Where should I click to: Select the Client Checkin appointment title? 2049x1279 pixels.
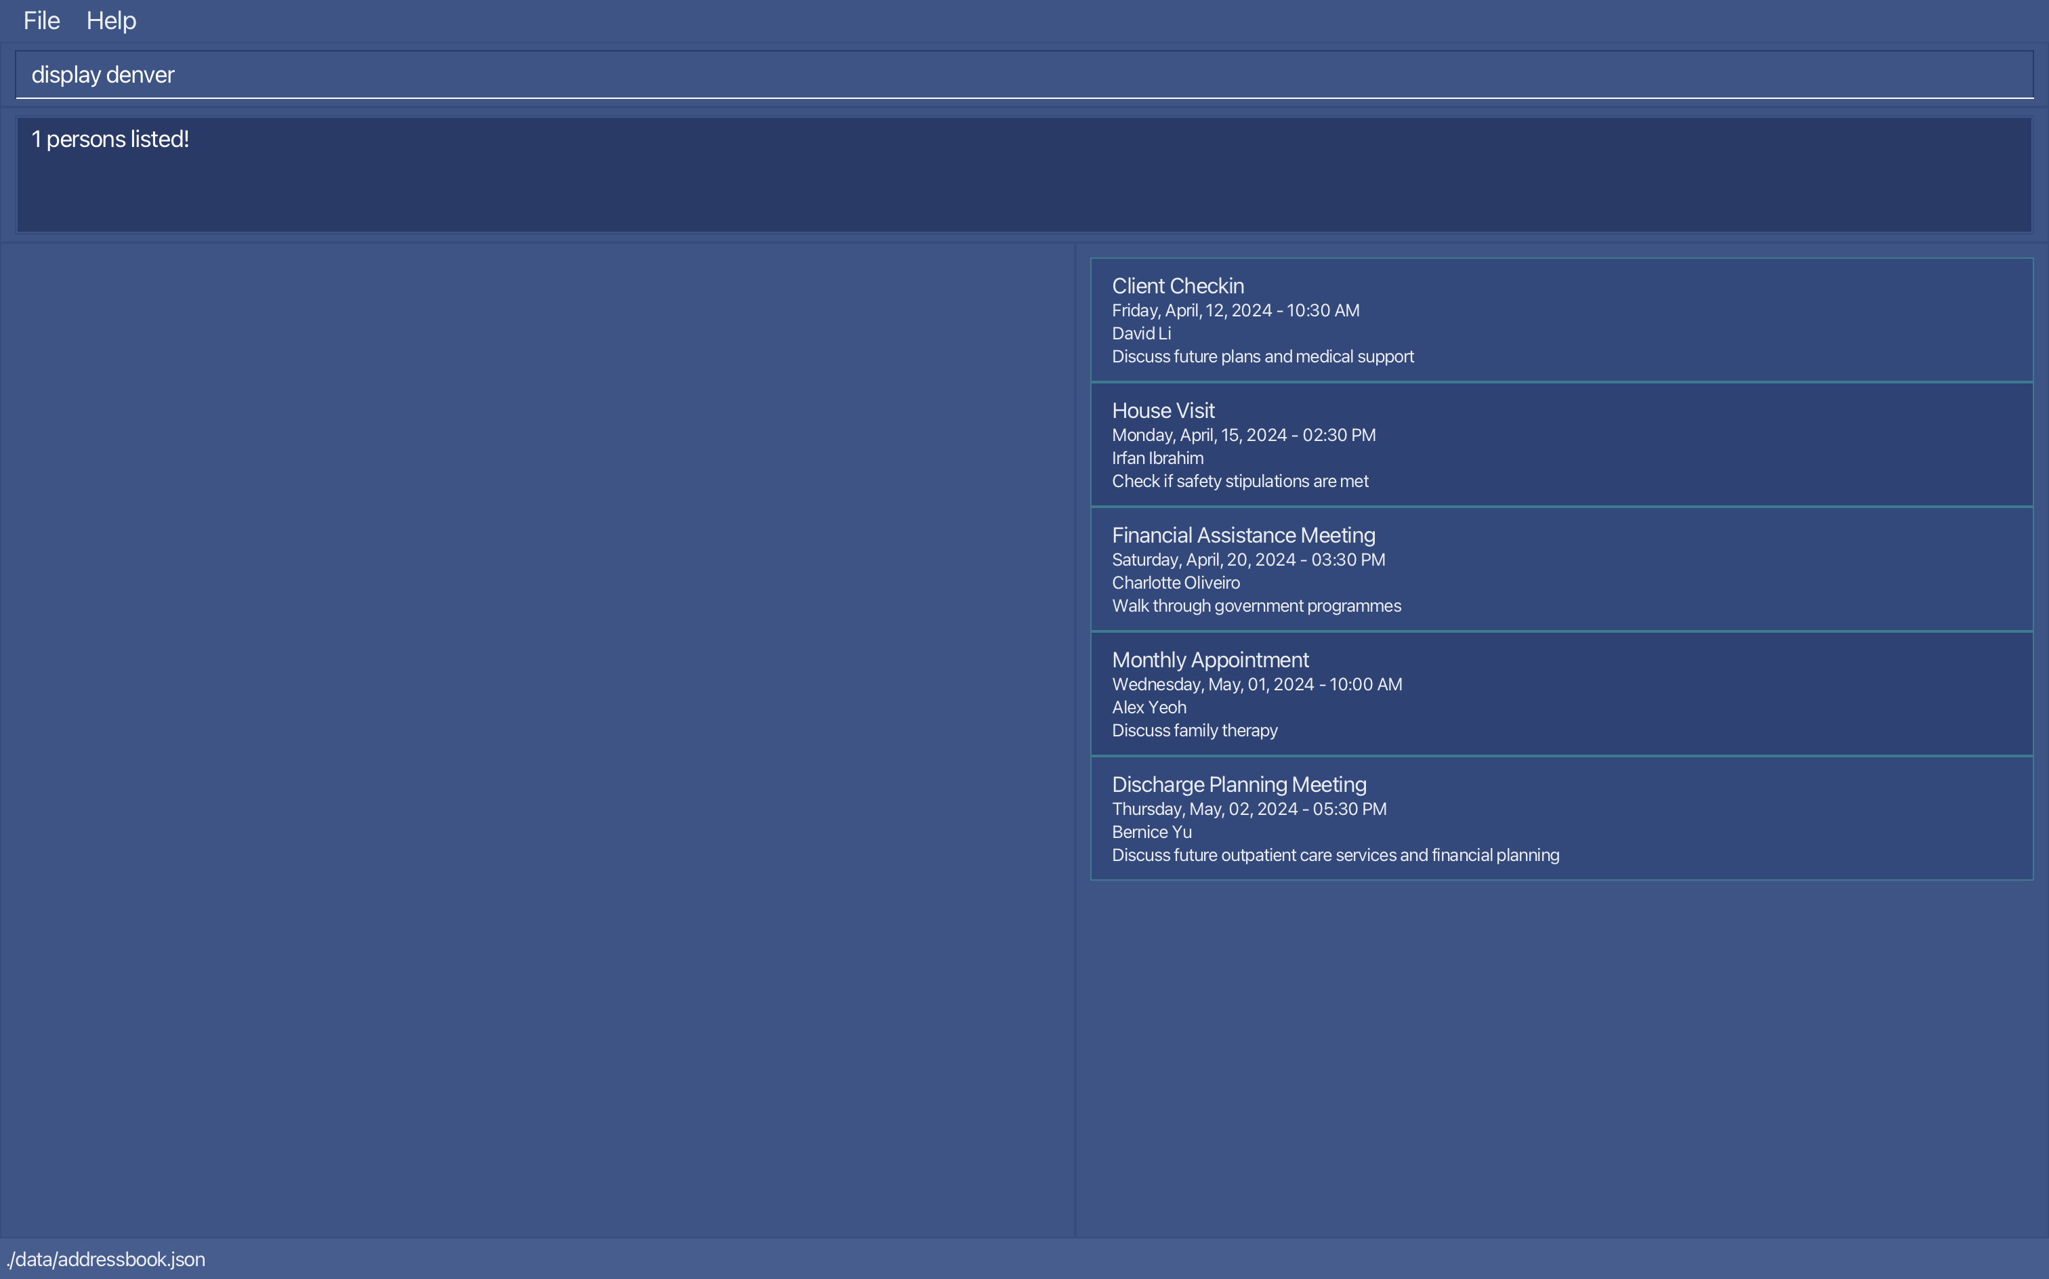click(x=1177, y=286)
